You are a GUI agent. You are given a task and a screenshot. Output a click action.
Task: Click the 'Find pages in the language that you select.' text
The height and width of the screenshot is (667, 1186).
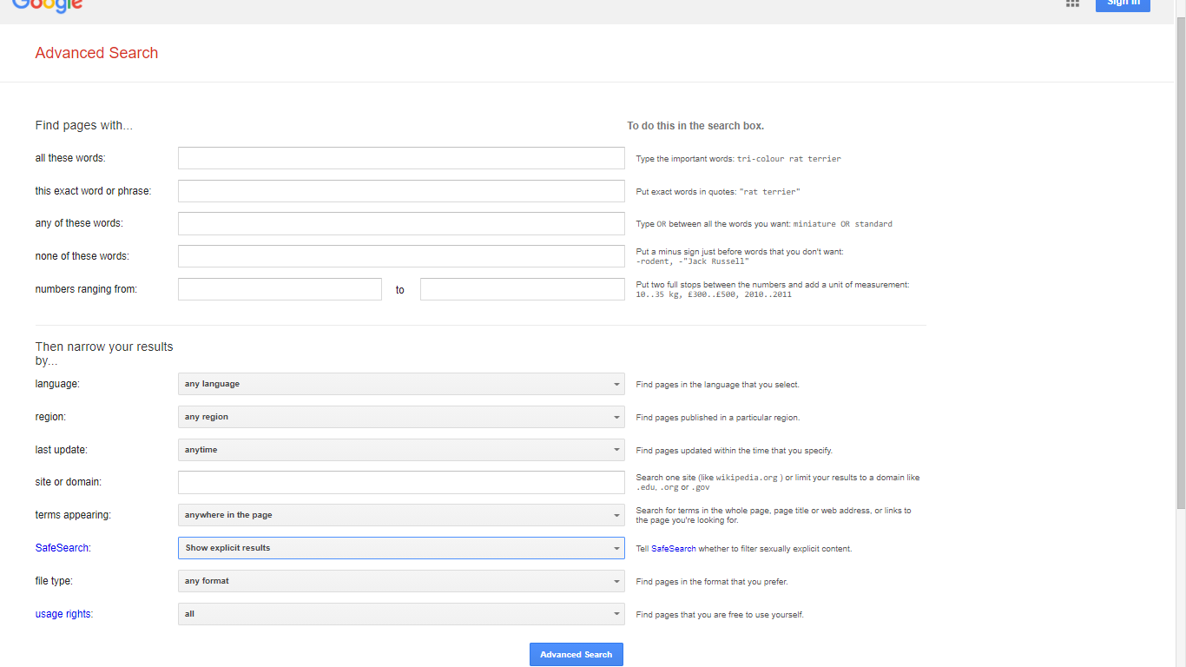(718, 385)
